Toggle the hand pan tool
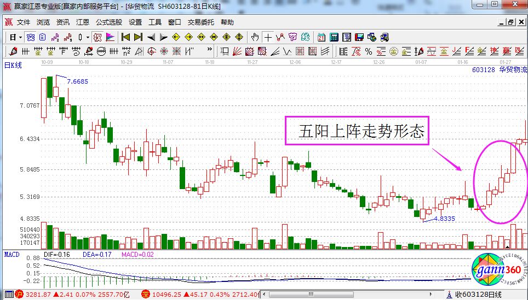528x300 pixels. point(255,37)
